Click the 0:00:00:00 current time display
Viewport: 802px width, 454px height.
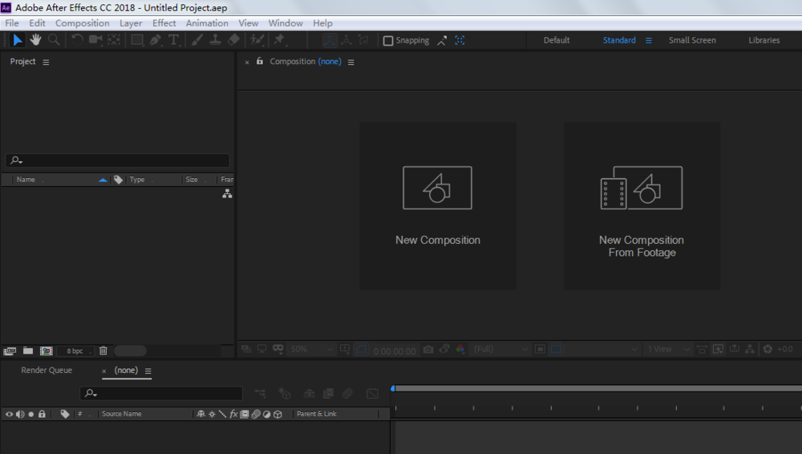tap(395, 351)
